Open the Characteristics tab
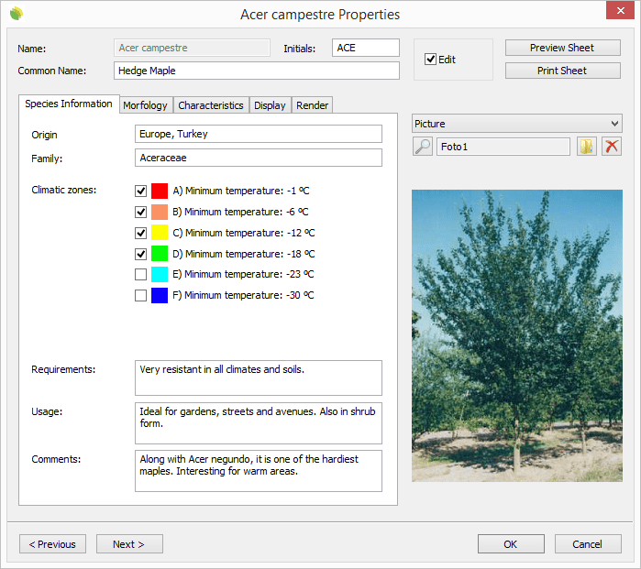Screen dimensions: 641x569 [x=211, y=105]
